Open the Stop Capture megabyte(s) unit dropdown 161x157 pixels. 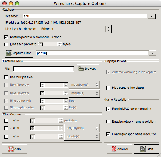coord(82,128)
